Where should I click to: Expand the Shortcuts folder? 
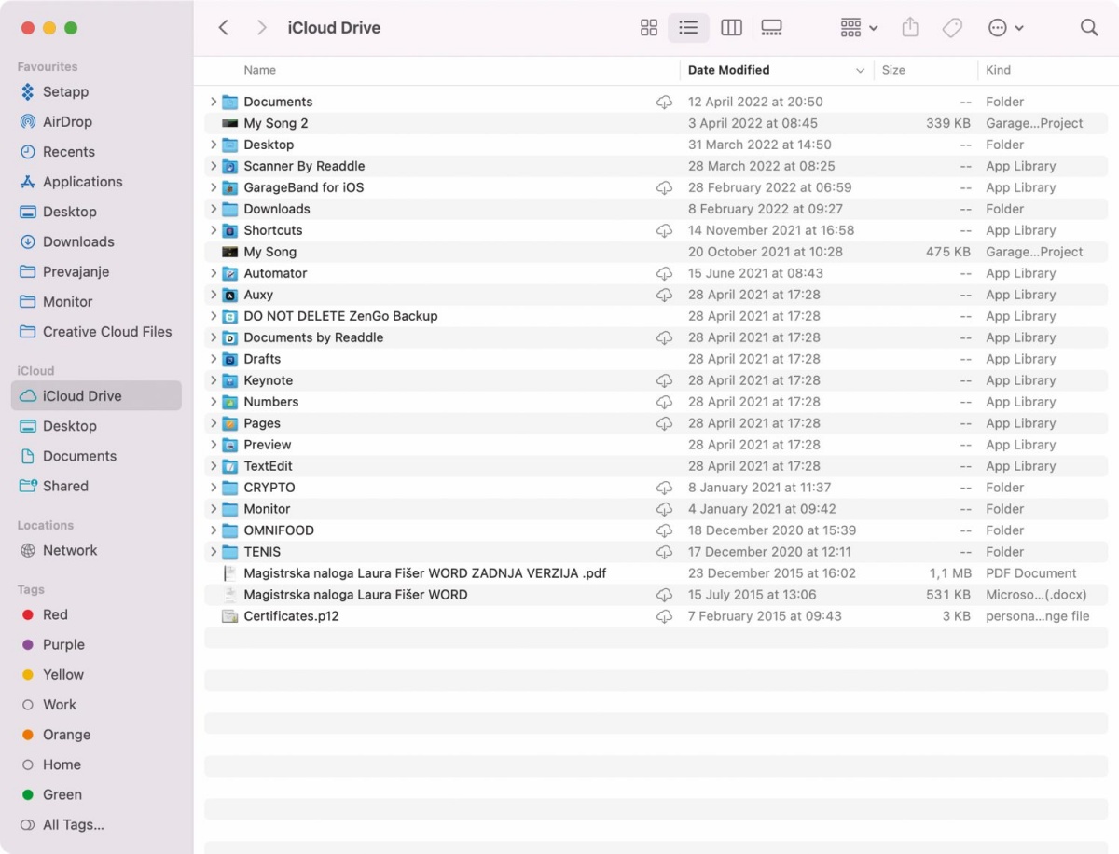coord(214,230)
